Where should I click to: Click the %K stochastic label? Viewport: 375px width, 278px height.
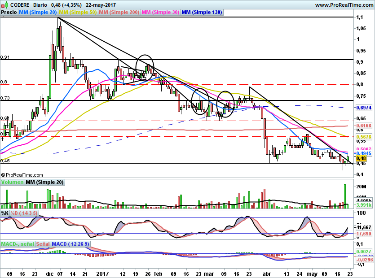coord(5,212)
